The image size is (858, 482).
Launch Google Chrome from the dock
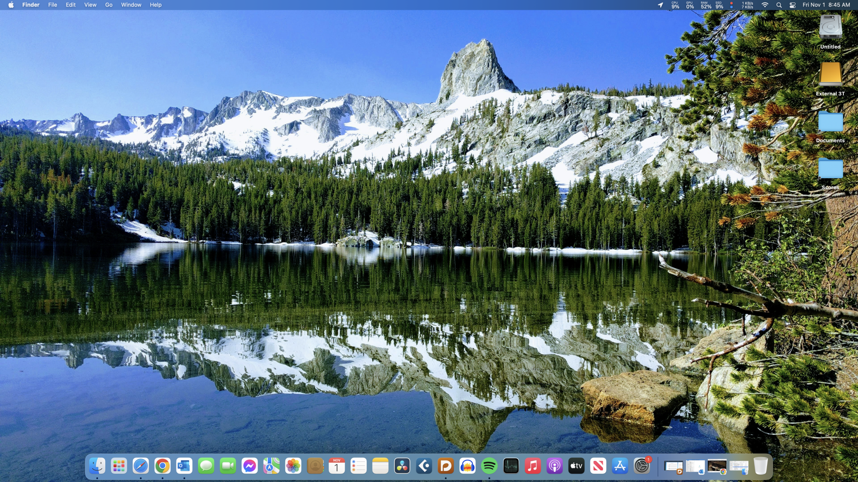pyautogui.click(x=163, y=466)
